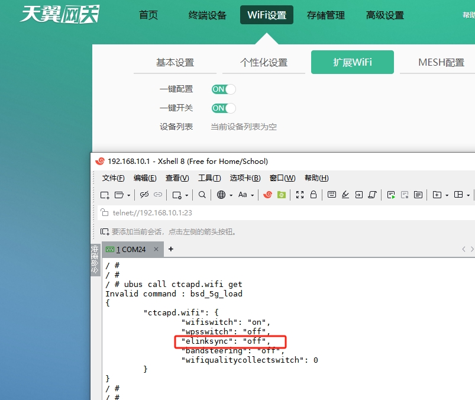Expand the session properties dropdown arrow
Viewport: 475px width, 400px height.
point(186,195)
